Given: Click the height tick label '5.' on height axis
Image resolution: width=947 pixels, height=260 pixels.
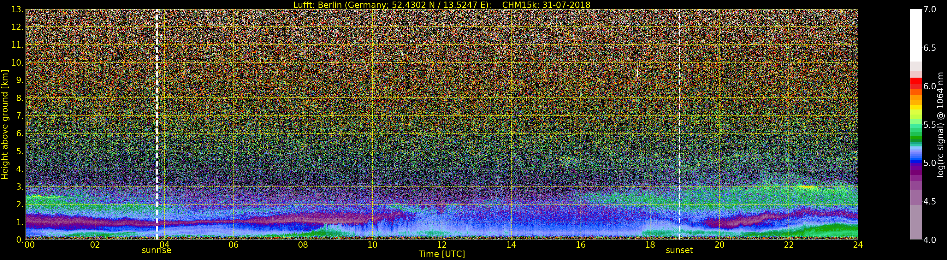Looking at the screenshot, I should [20, 151].
